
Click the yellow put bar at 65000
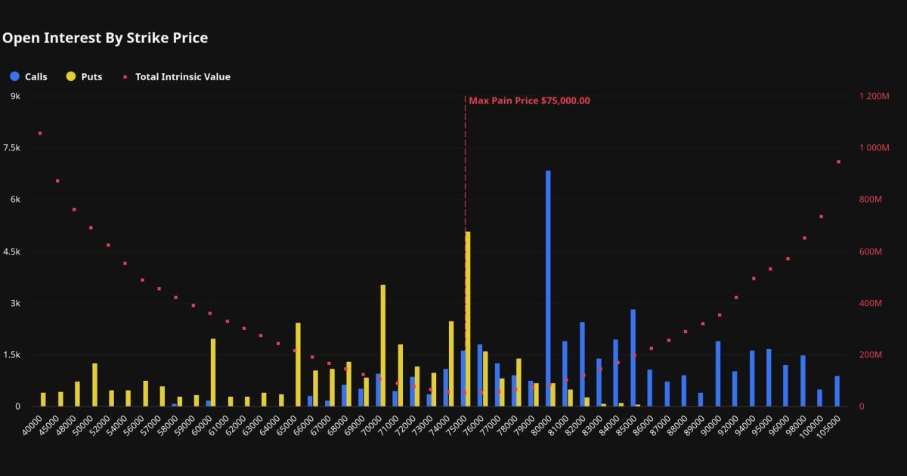point(298,365)
